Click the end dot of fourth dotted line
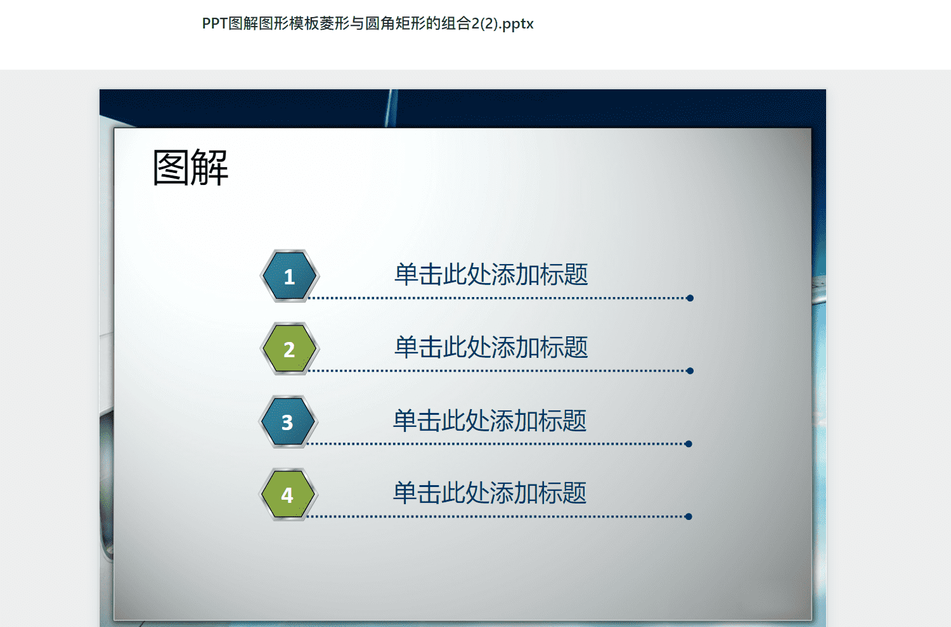The height and width of the screenshot is (627, 951). pos(689,517)
